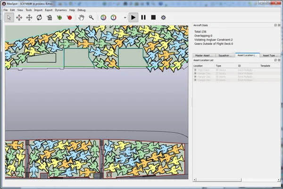This screenshot has width=283, height=189.
Task: Toggle the circled S button
Action: [104, 17]
